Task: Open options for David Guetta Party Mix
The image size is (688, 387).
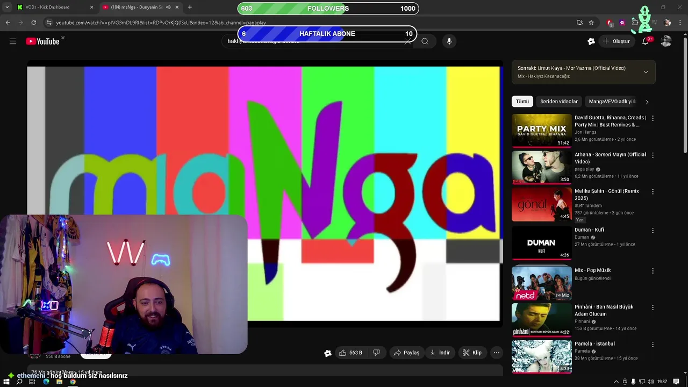Action: (653, 118)
